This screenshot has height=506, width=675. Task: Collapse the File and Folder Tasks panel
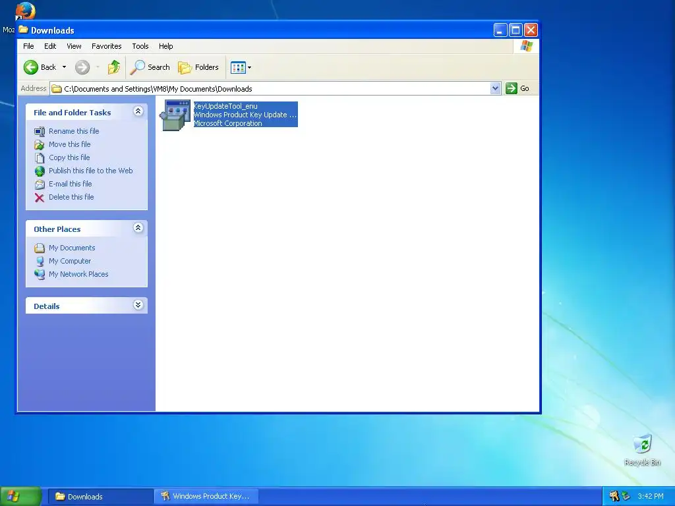coord(138,111)
